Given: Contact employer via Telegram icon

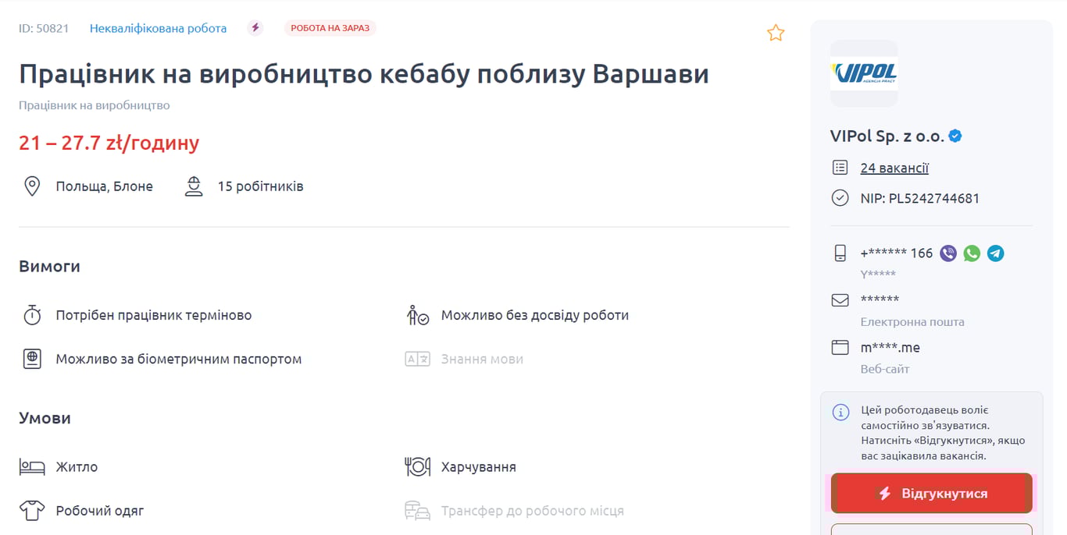Looking at the screenshot, I should pos(995,253).
